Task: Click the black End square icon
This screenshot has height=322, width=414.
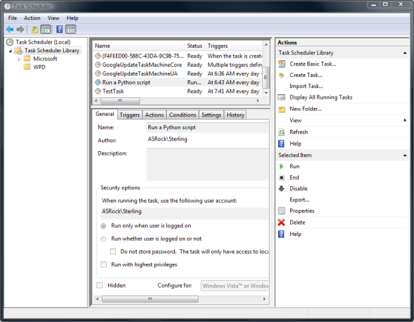Action: (x=282, y=178)
